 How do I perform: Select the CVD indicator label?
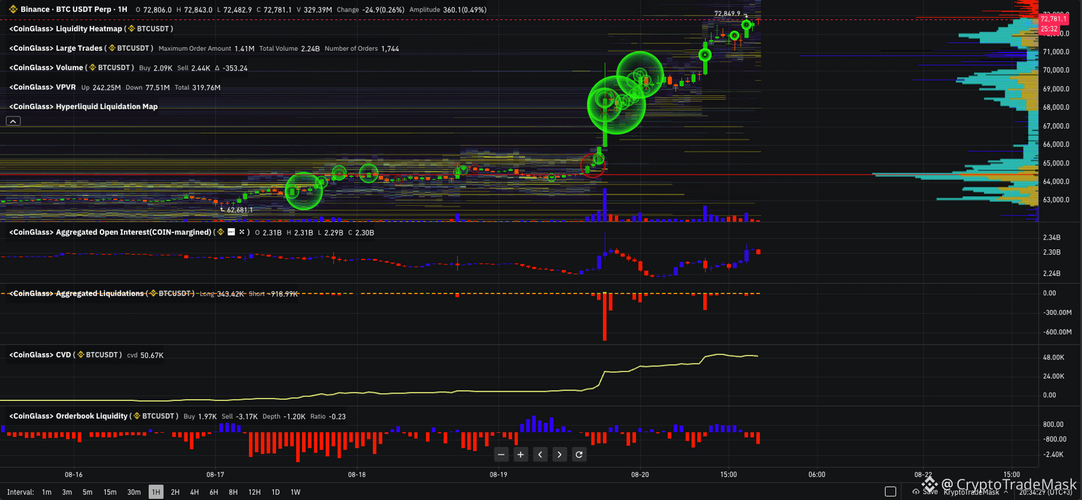pyautogui.click(x=40, y=355)
